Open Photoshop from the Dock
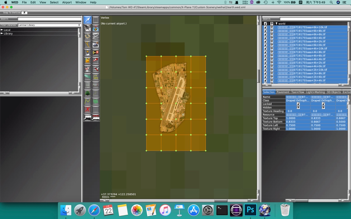 coord(250,210)
